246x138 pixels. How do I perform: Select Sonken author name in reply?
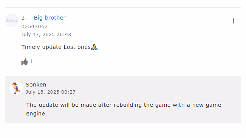click(36, 85)
